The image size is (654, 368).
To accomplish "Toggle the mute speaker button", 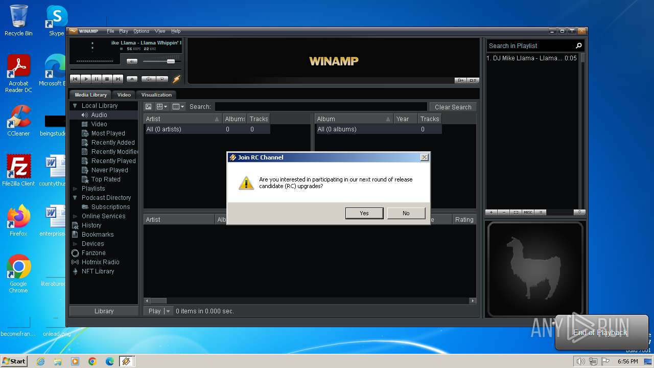I will pyautogui.click(x=132, y=61).
